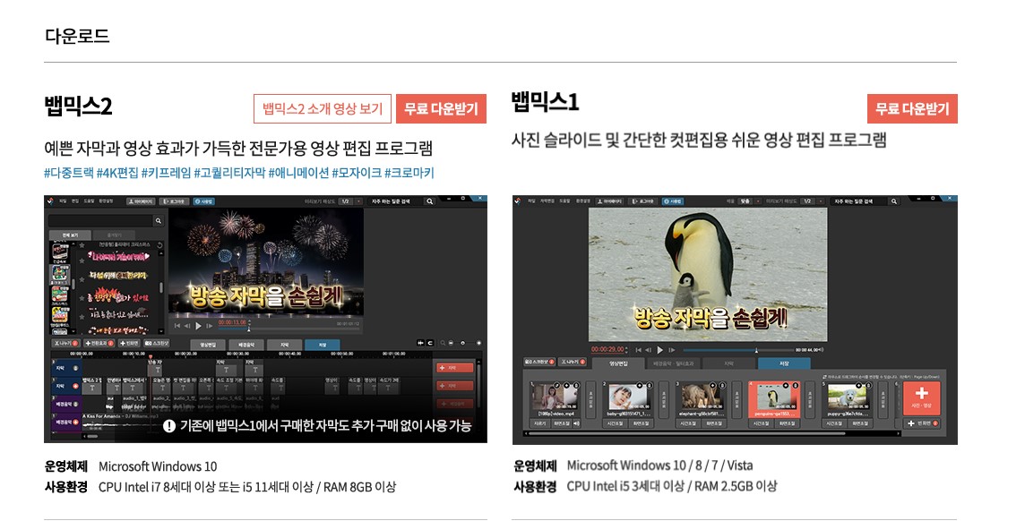The image size is (1025, 521).
Task: Click the magnet icon beside VapMix2 snap icon
Action: (x=430, y=343)
